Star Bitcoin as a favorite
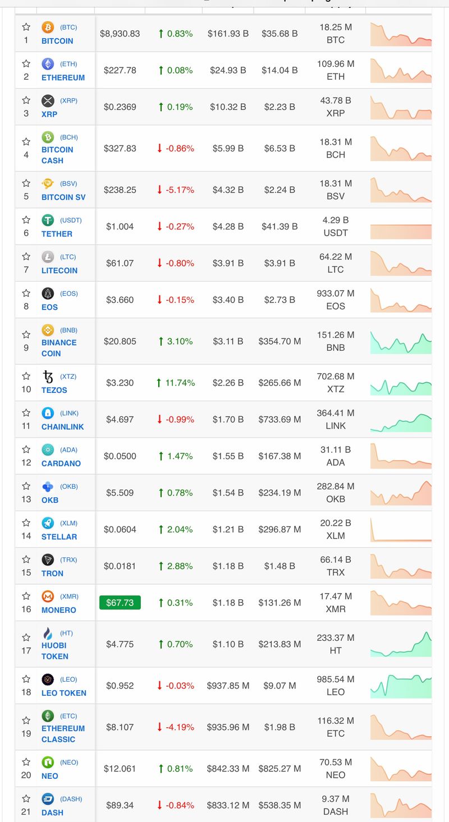Image resolution: width=449 pixels, height=822 pixels. click(x=26, y=27)
